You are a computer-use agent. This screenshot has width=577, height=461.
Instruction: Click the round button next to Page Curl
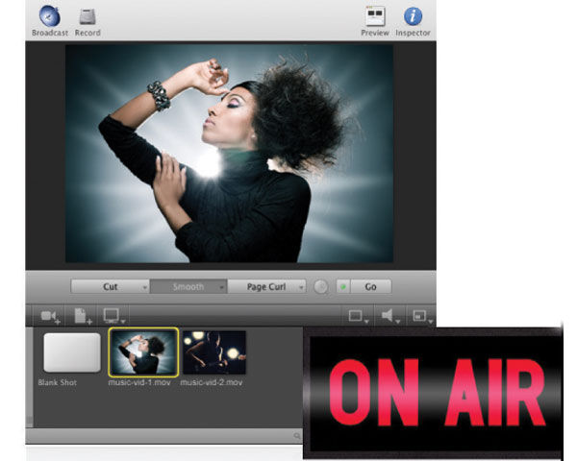(320, 286)
